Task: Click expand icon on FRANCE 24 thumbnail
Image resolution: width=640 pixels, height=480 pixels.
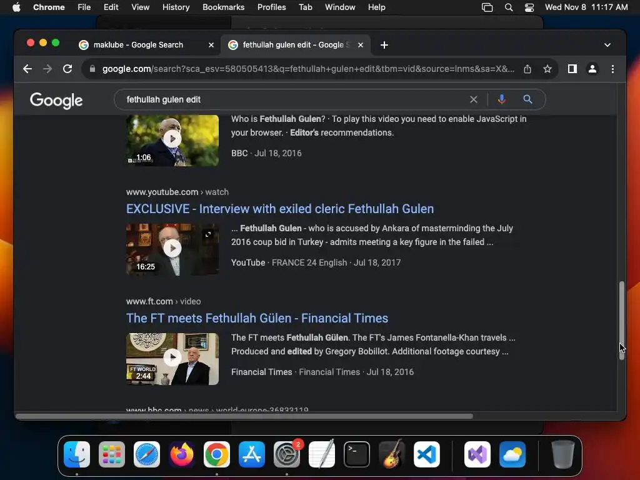Action: tap(208, 234)
